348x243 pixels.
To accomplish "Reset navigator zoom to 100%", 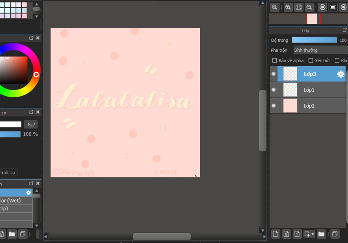I will (x=275, y=7).
